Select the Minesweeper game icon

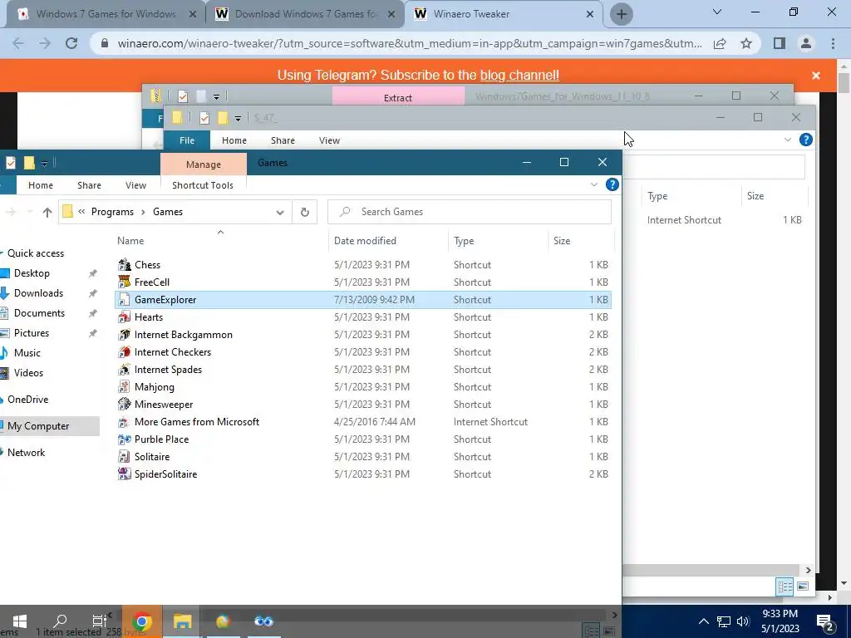[x=125, y=405]
